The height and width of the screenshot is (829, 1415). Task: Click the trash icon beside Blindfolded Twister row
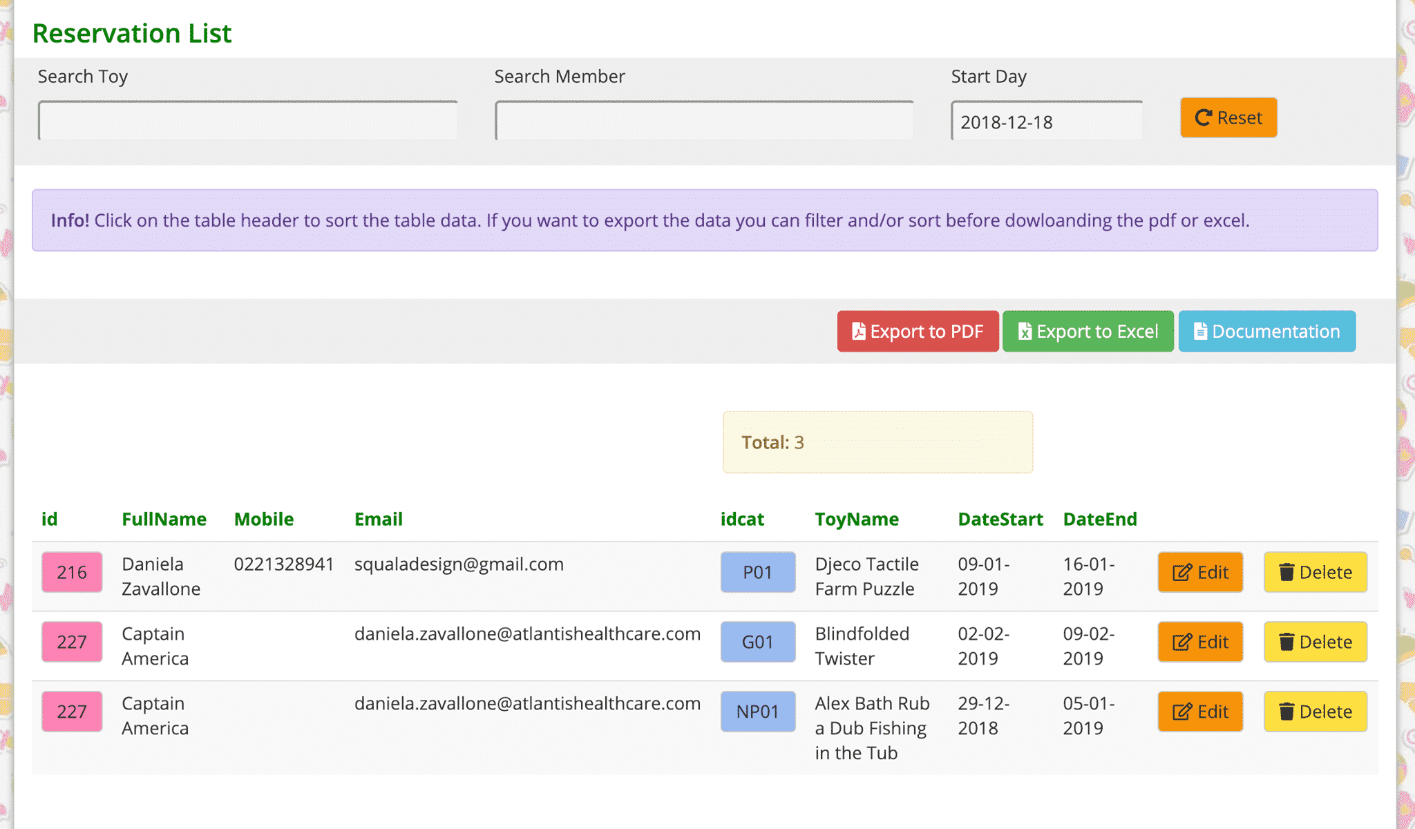tap(1286, 642)
